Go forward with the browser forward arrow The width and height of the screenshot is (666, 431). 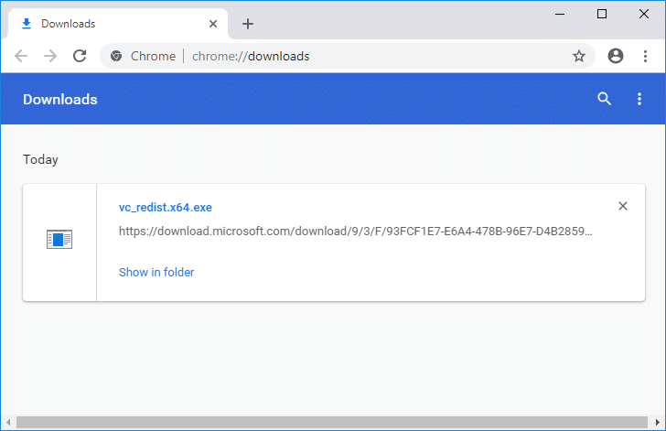[x=50, y=56]
